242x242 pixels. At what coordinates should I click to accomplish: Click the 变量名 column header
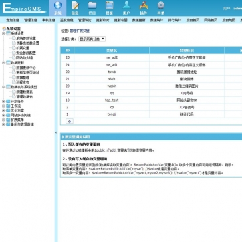112,51
